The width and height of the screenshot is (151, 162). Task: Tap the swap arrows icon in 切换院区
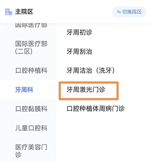click(x=119, y=12)
